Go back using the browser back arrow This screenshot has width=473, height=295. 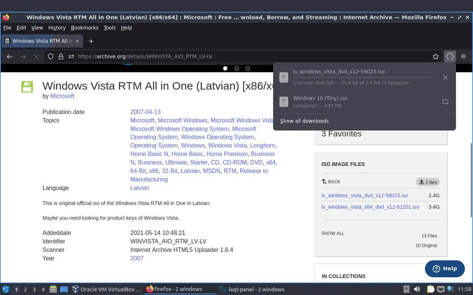pyautogui.click(x=10, y=56)
